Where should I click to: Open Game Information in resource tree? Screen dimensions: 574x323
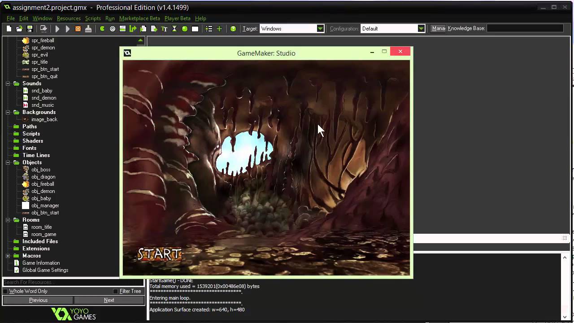41,263
